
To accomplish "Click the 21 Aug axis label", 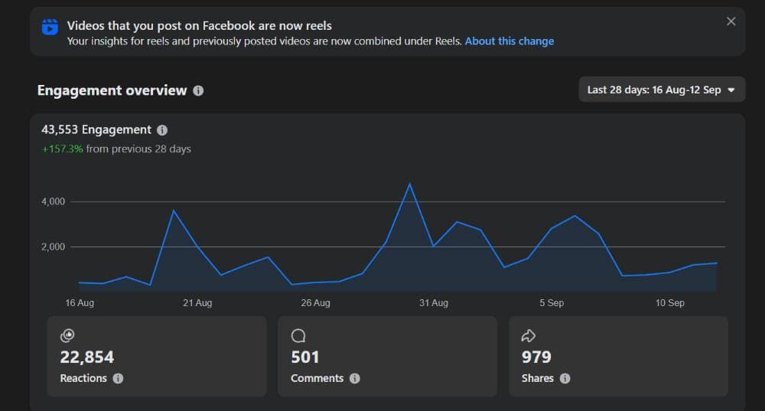I will [x=197, y=302].
